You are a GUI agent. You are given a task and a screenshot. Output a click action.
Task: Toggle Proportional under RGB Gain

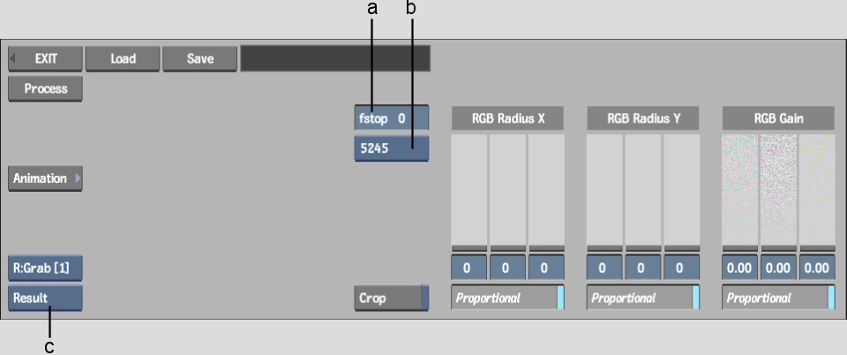coord(778,298)
